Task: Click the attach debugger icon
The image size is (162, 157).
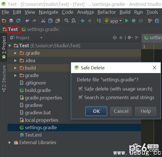Action: click(141, 21)
